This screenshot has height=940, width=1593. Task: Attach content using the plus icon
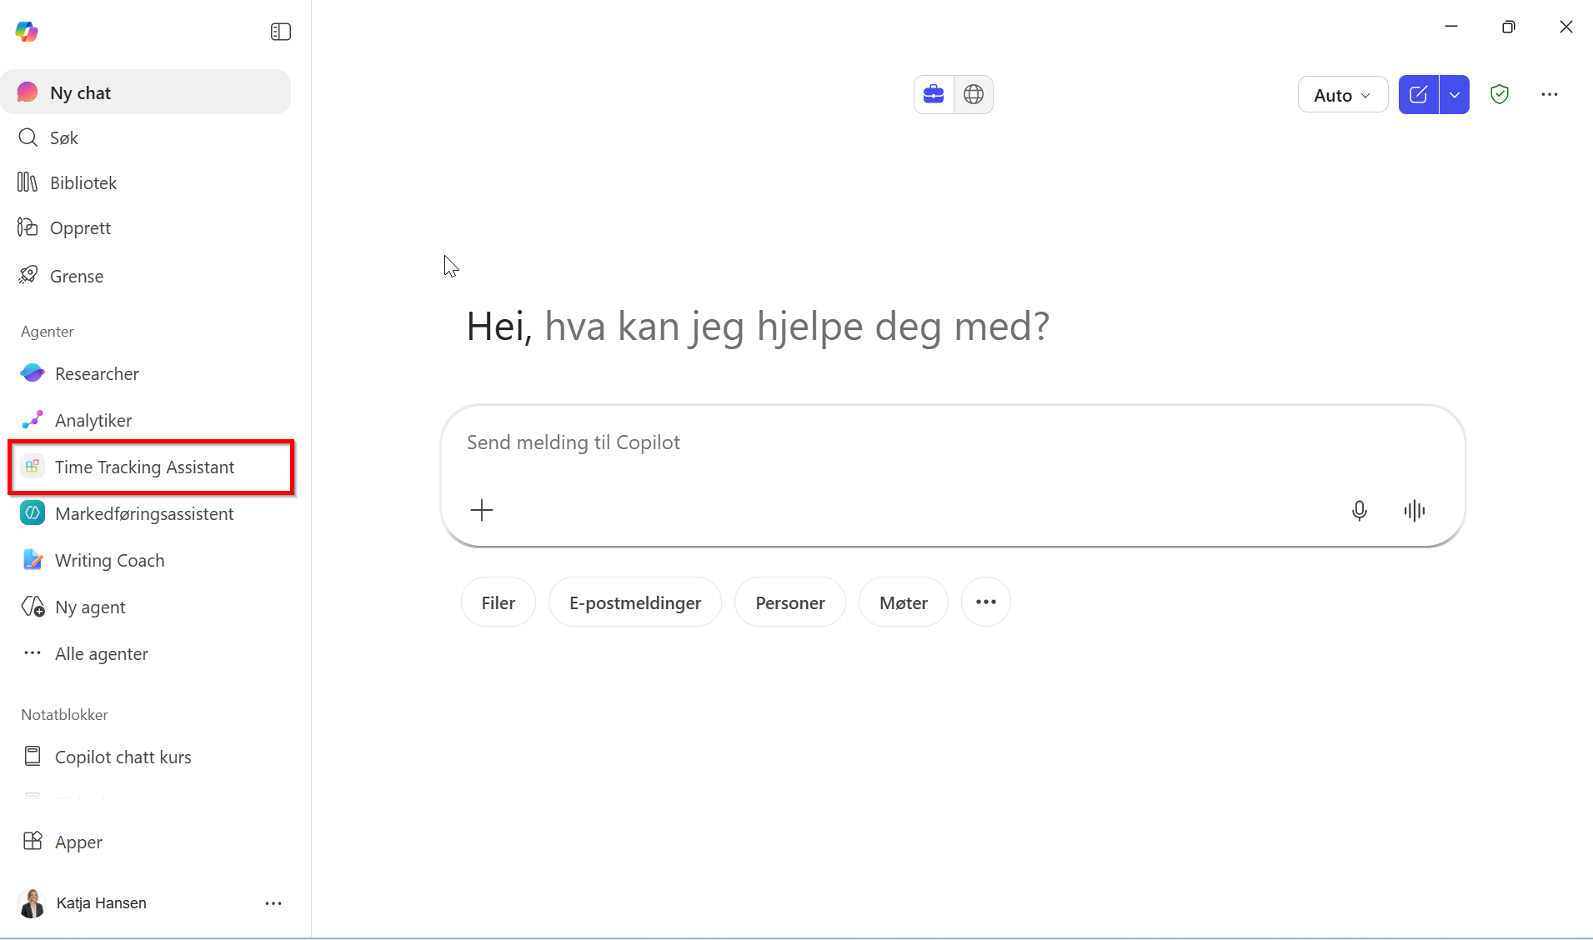482,510
